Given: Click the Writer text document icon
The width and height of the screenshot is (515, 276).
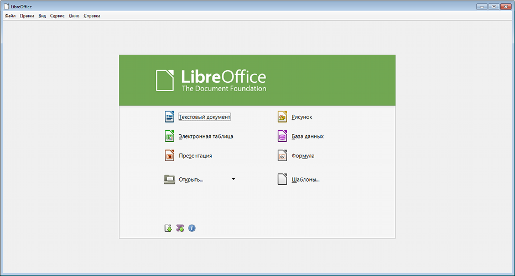Looking at the screenshot, I should [169, 116].
